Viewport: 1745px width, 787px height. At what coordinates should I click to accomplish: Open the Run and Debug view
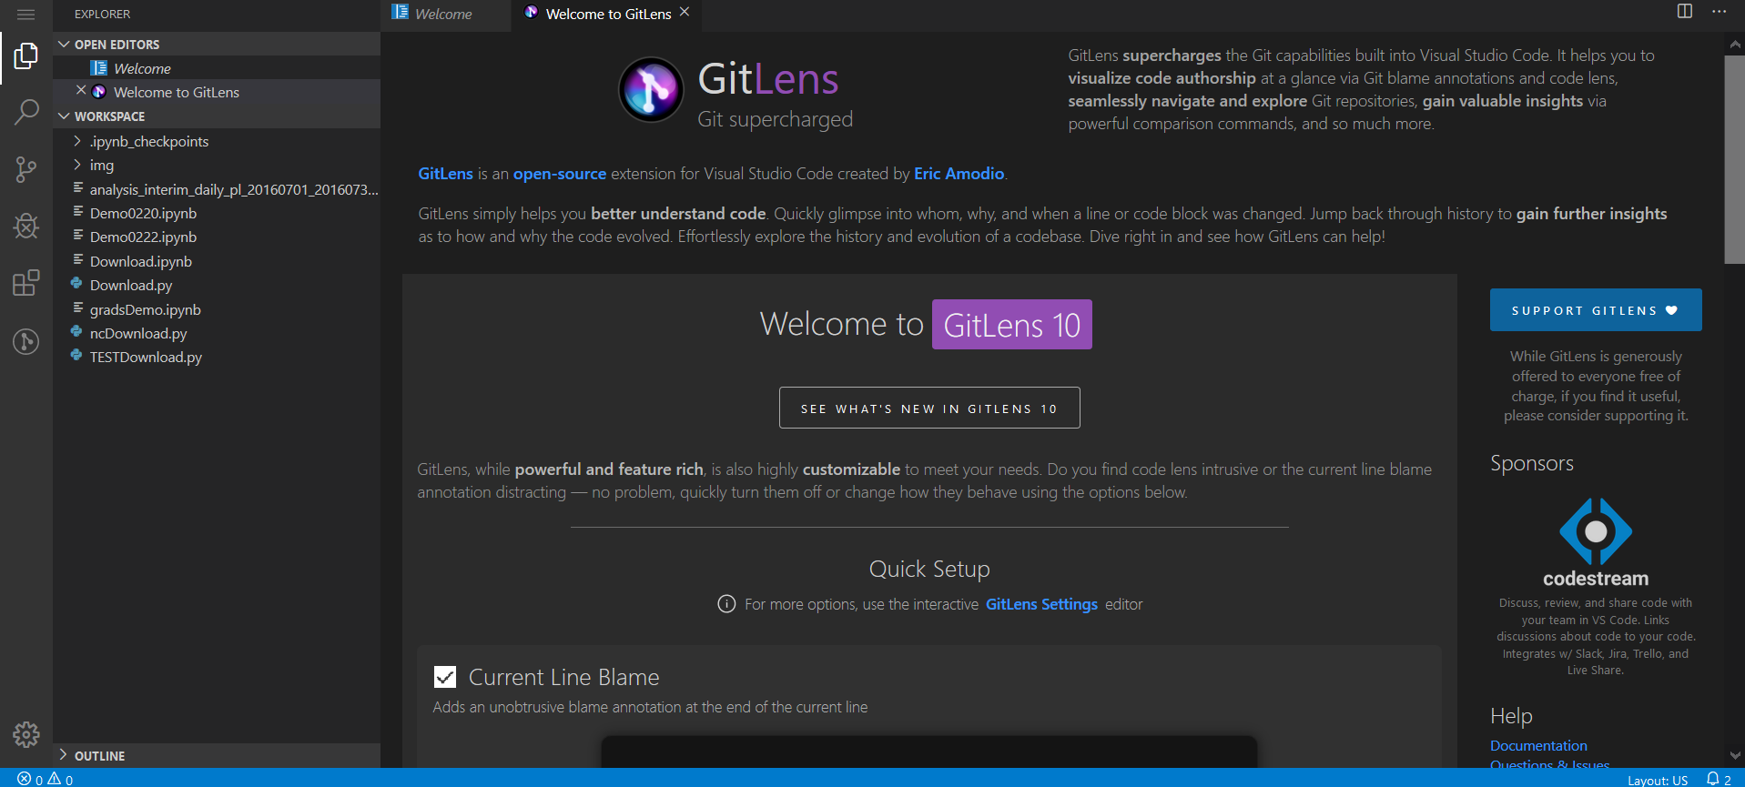[25, 226]
